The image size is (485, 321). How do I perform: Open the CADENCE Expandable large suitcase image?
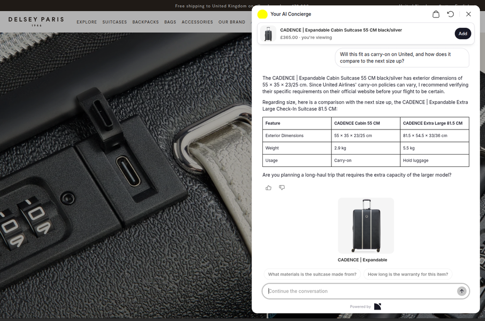tap(366, 226)
